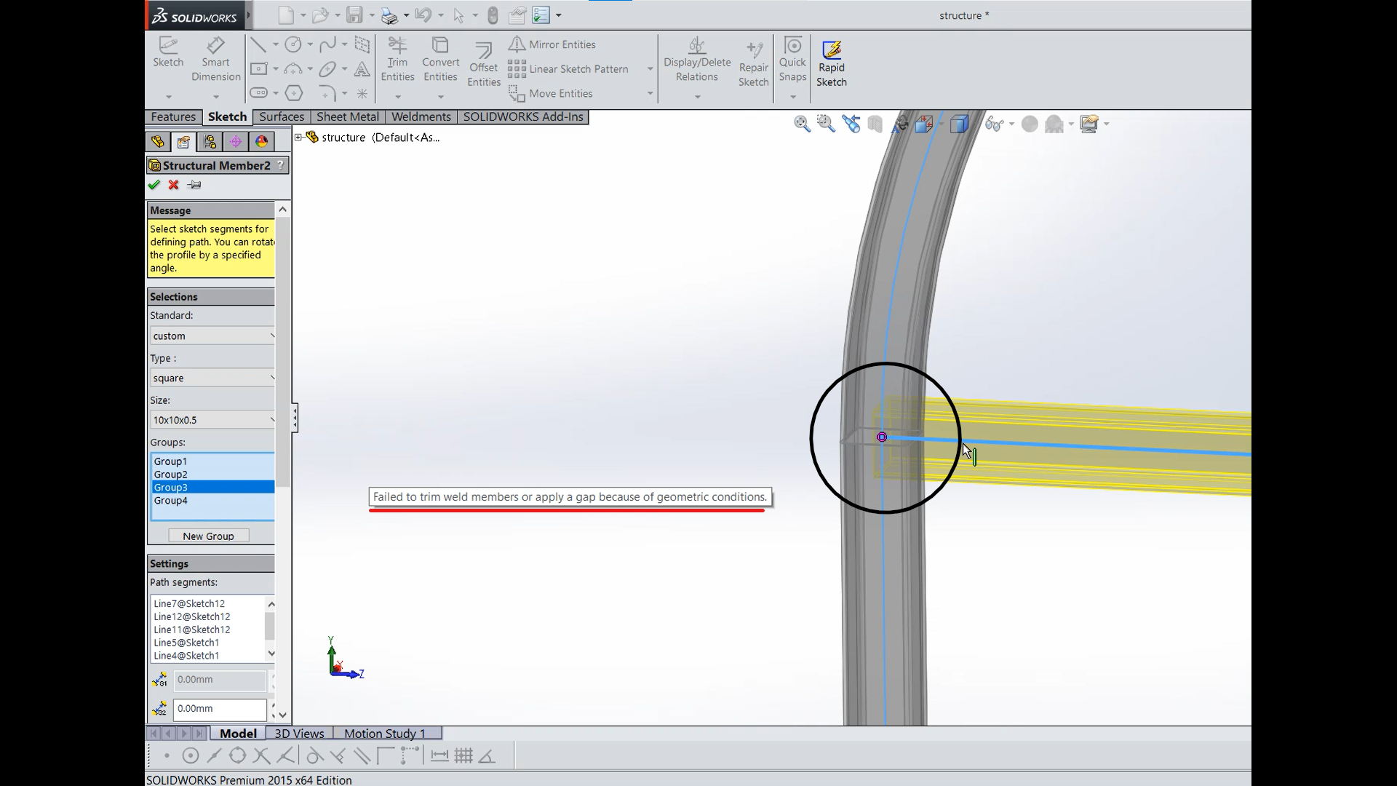Open the Motion Study 1 tab

[x=385, y=734]
